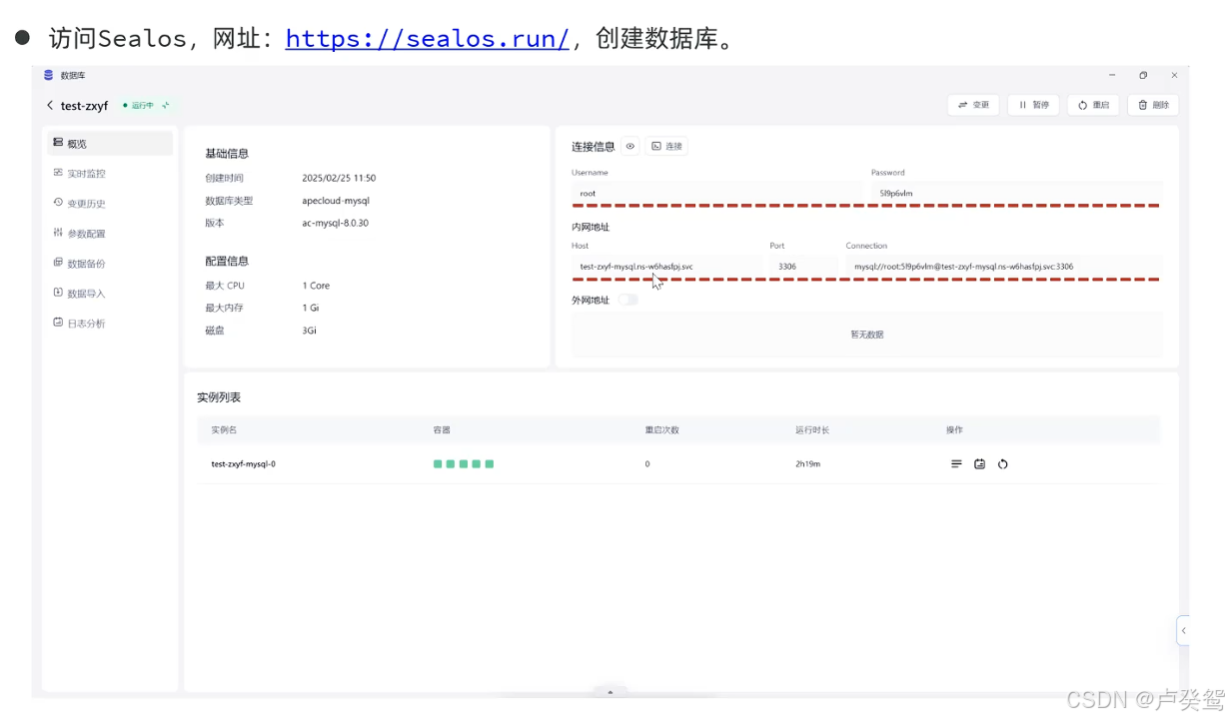Click the 连接 terminal button
Screen dimensions: 1229x719
point(666,146)
